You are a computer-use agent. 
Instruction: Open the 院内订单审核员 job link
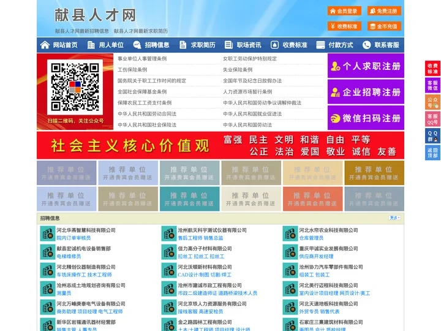point(73,238)
